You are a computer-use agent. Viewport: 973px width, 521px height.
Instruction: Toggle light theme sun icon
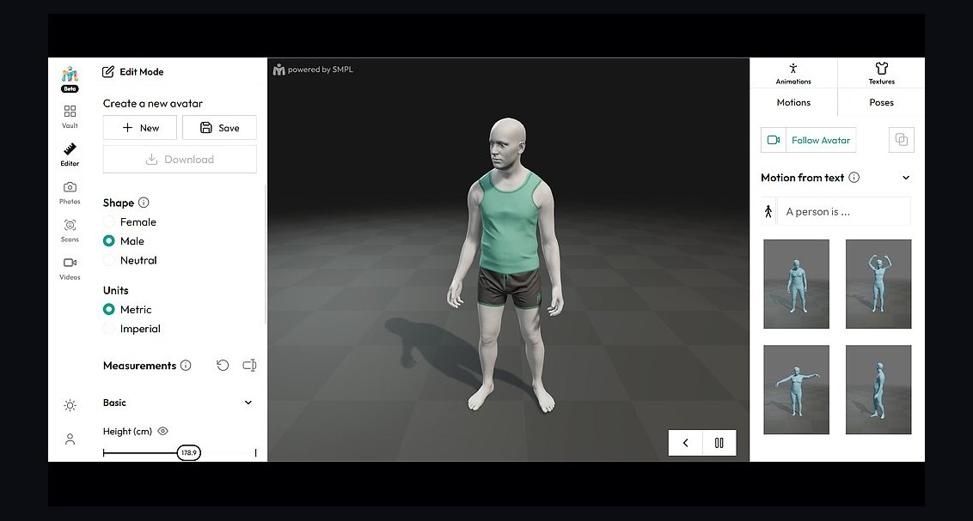coord(70,406)
